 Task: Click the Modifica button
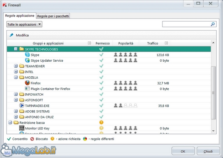pos(19,35)
